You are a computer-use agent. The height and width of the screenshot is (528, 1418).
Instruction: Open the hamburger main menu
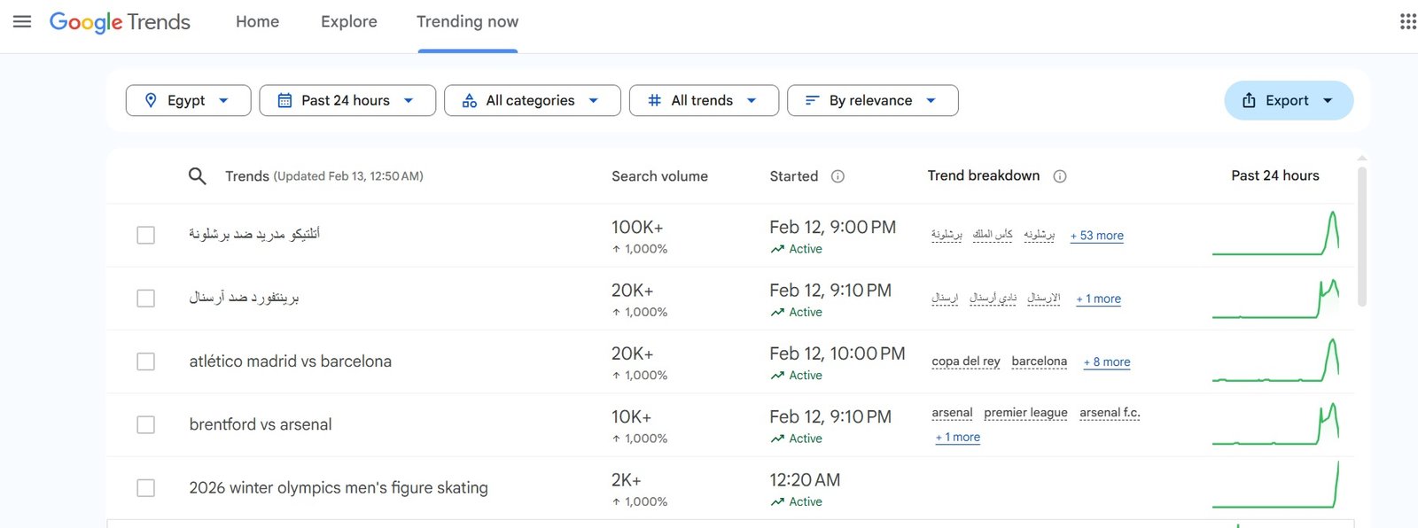tap(22, 21)
